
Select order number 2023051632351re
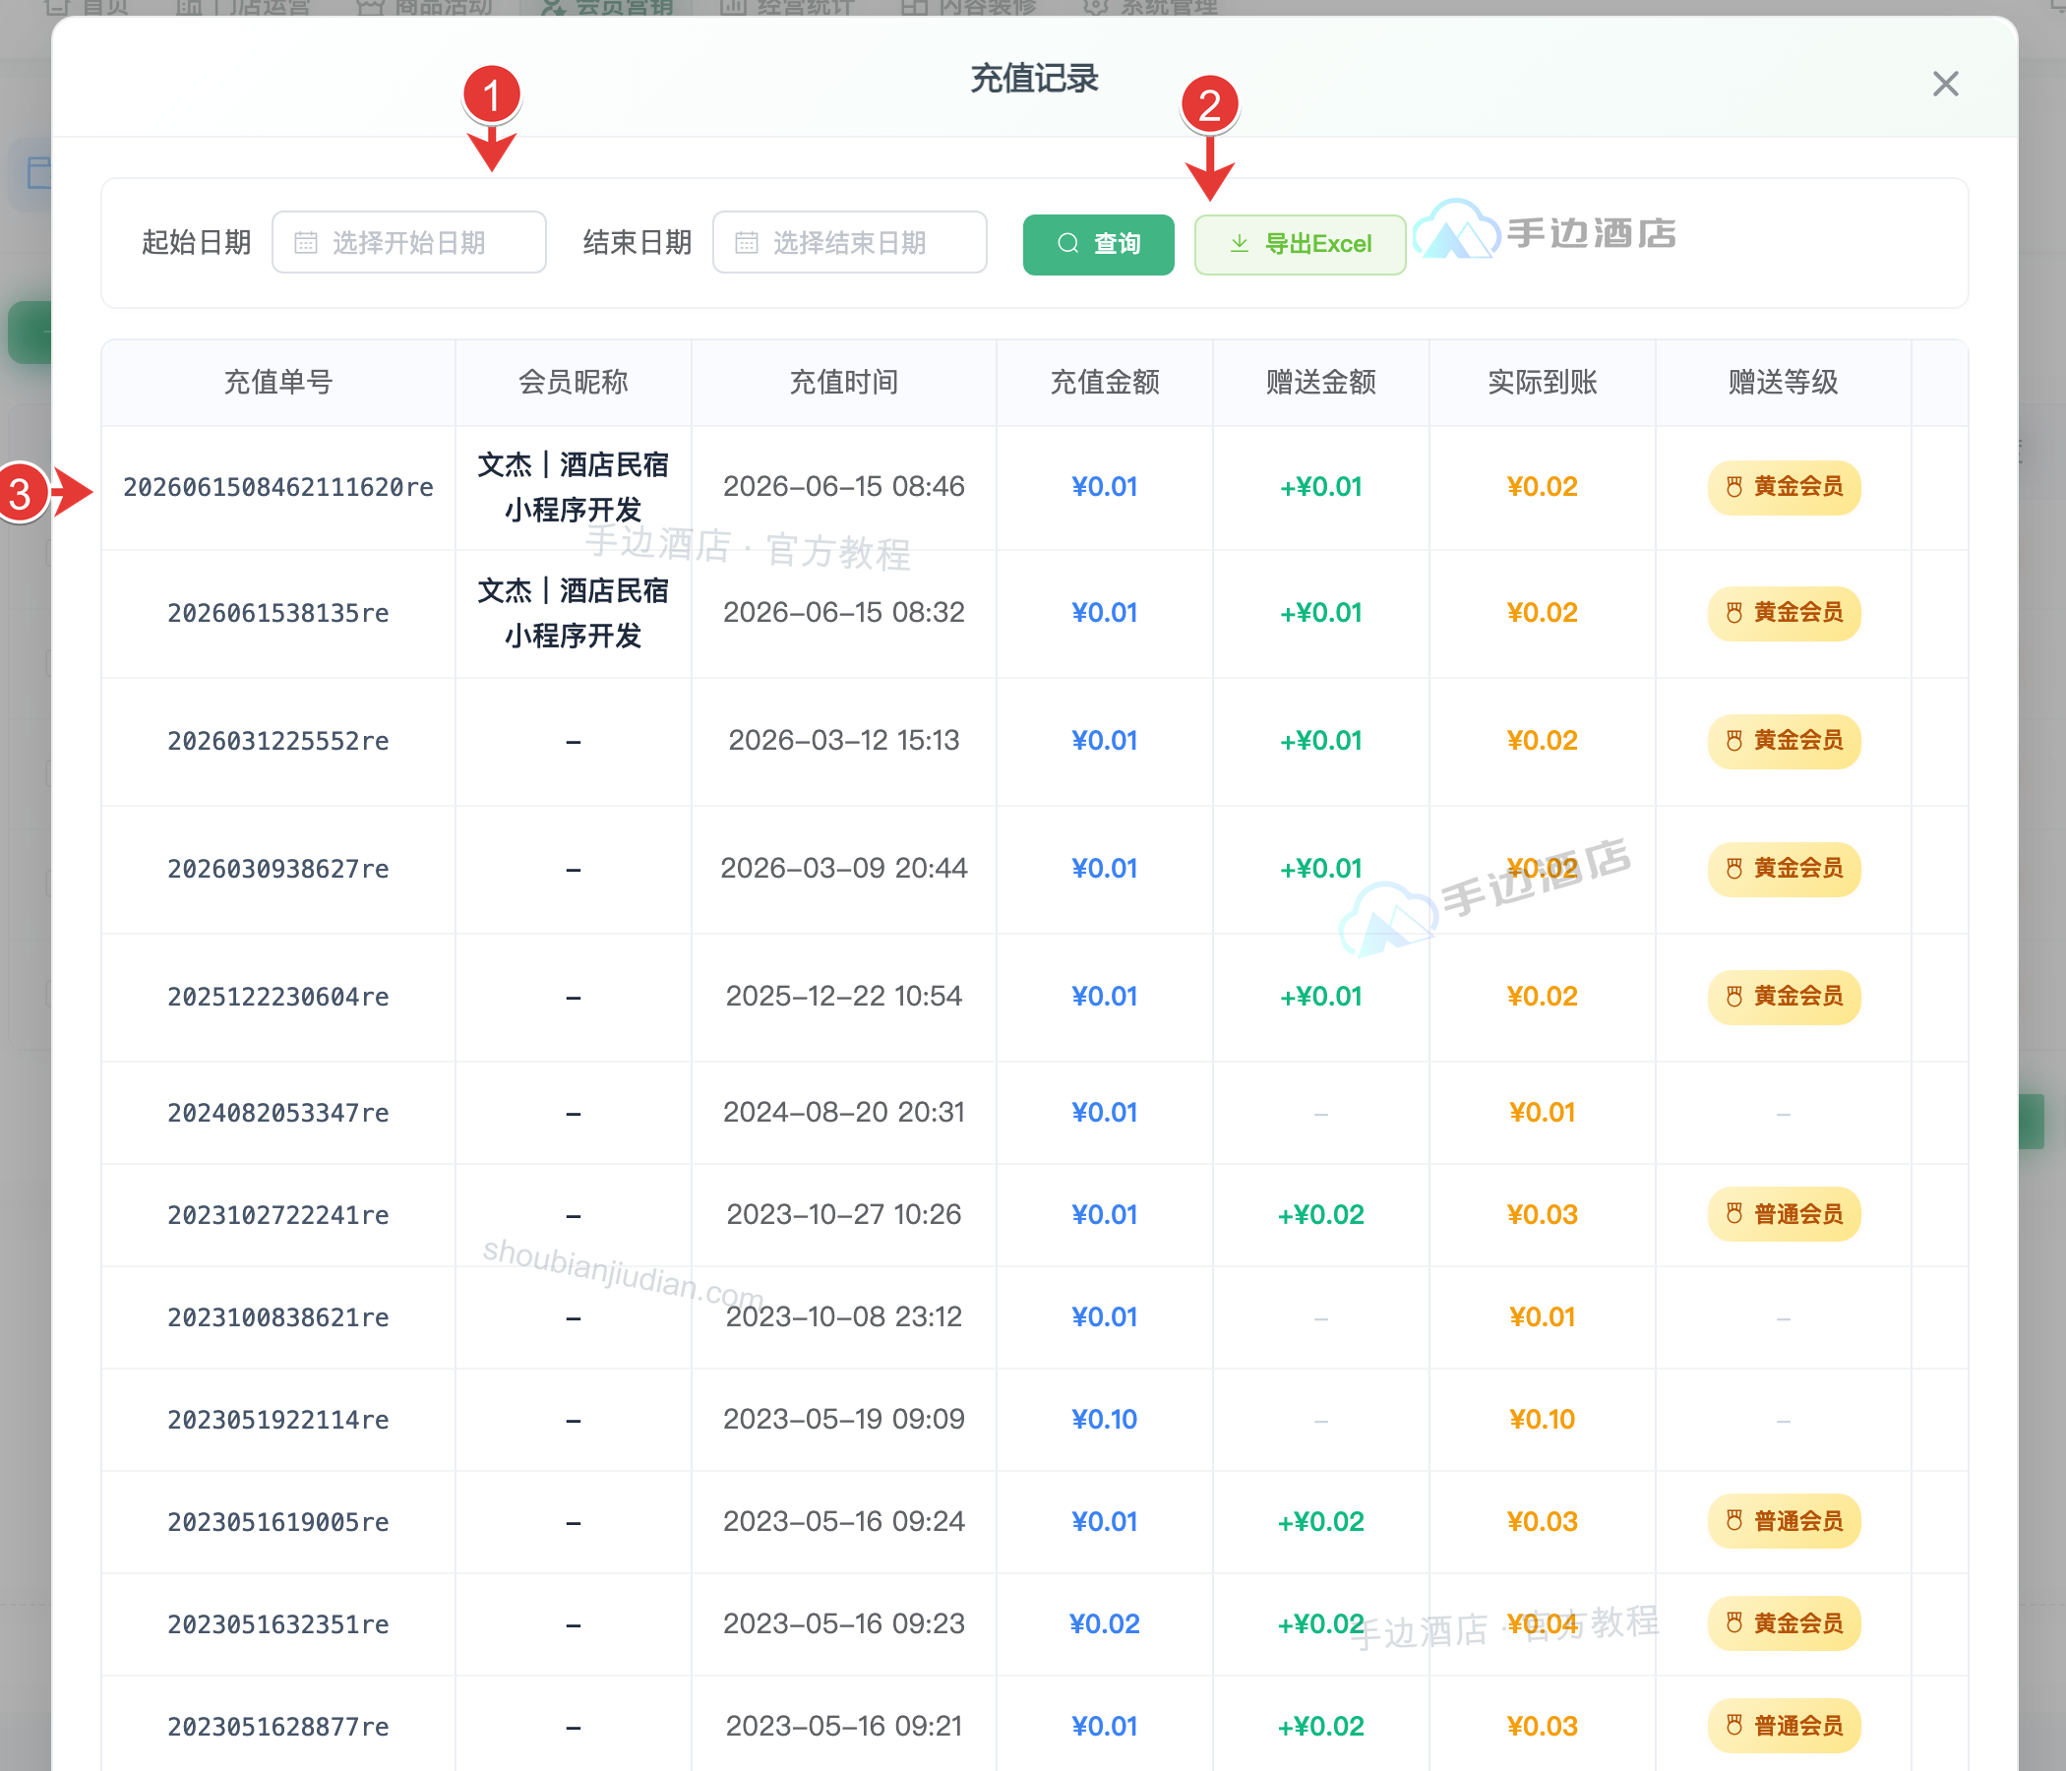tap(278, 1623)
